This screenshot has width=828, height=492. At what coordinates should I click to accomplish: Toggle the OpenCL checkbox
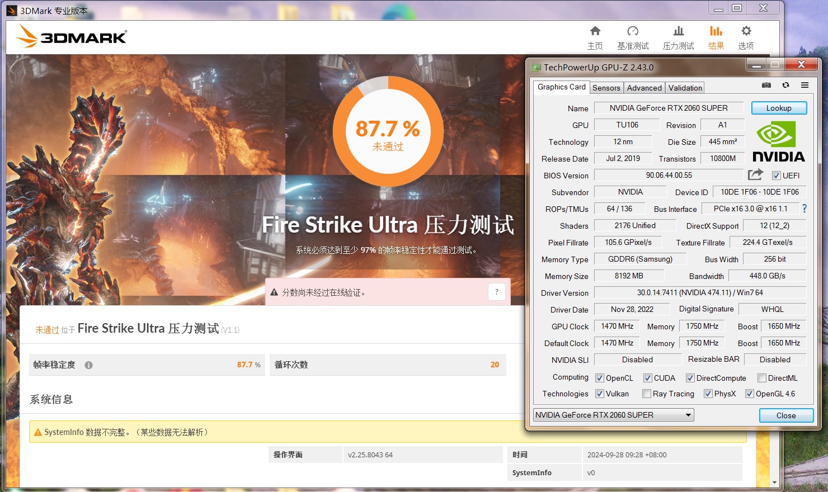tap(600, 378)
